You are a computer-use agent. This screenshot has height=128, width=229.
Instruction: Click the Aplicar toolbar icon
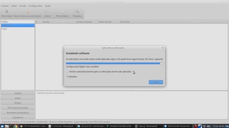(48, 12)
